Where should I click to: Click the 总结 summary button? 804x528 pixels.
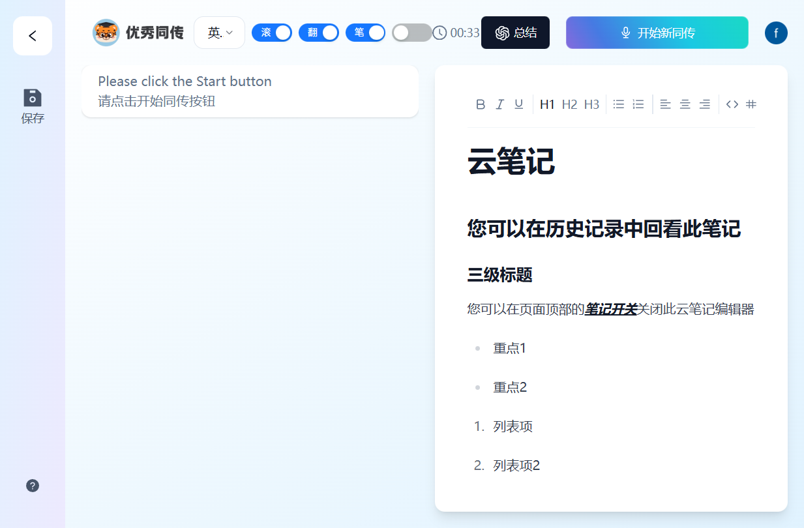[515, 33]
